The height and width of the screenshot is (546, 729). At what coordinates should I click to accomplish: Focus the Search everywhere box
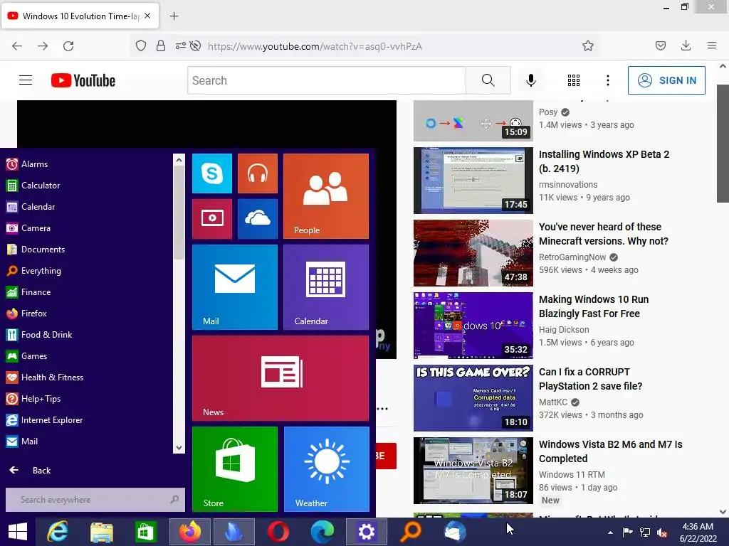pyautogui.click(x=95, y=500)
